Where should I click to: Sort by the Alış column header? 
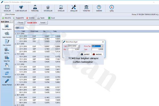click(44, 31)
